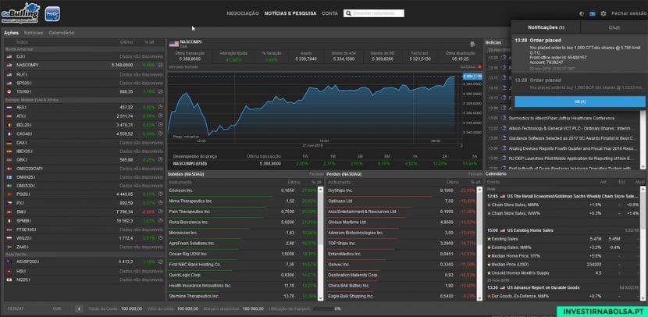Toggle the contrast theme icon
648x317 pixels.
point(582,13)
